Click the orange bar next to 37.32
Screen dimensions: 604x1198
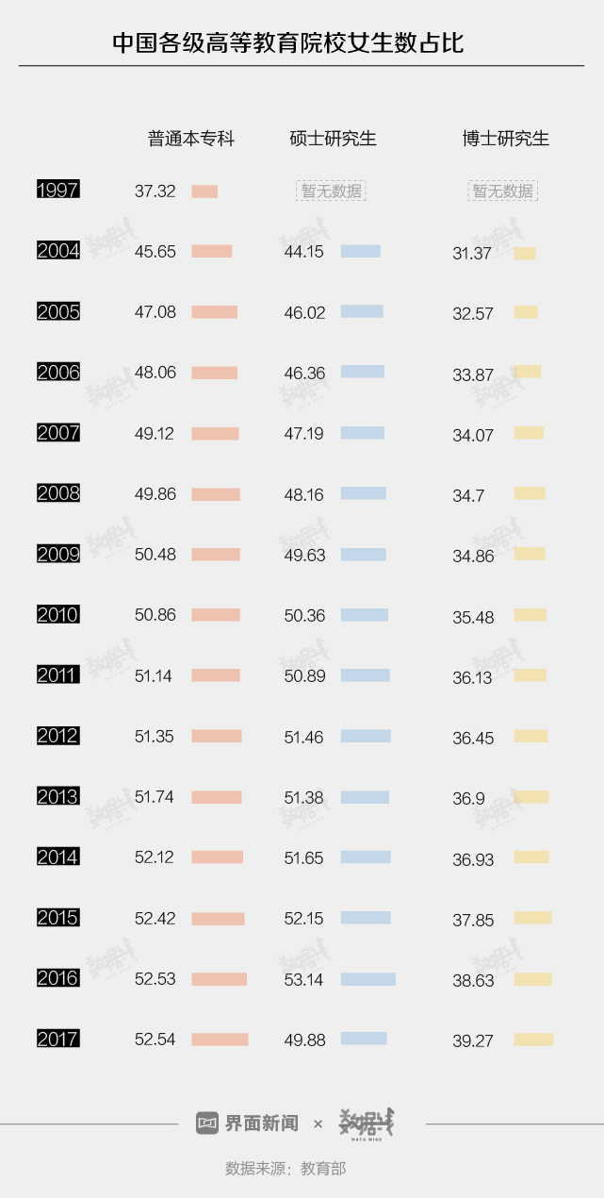point(204,191)
